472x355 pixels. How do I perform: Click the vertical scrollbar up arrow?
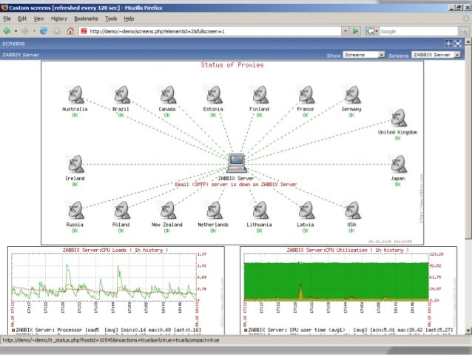(468, 42)
